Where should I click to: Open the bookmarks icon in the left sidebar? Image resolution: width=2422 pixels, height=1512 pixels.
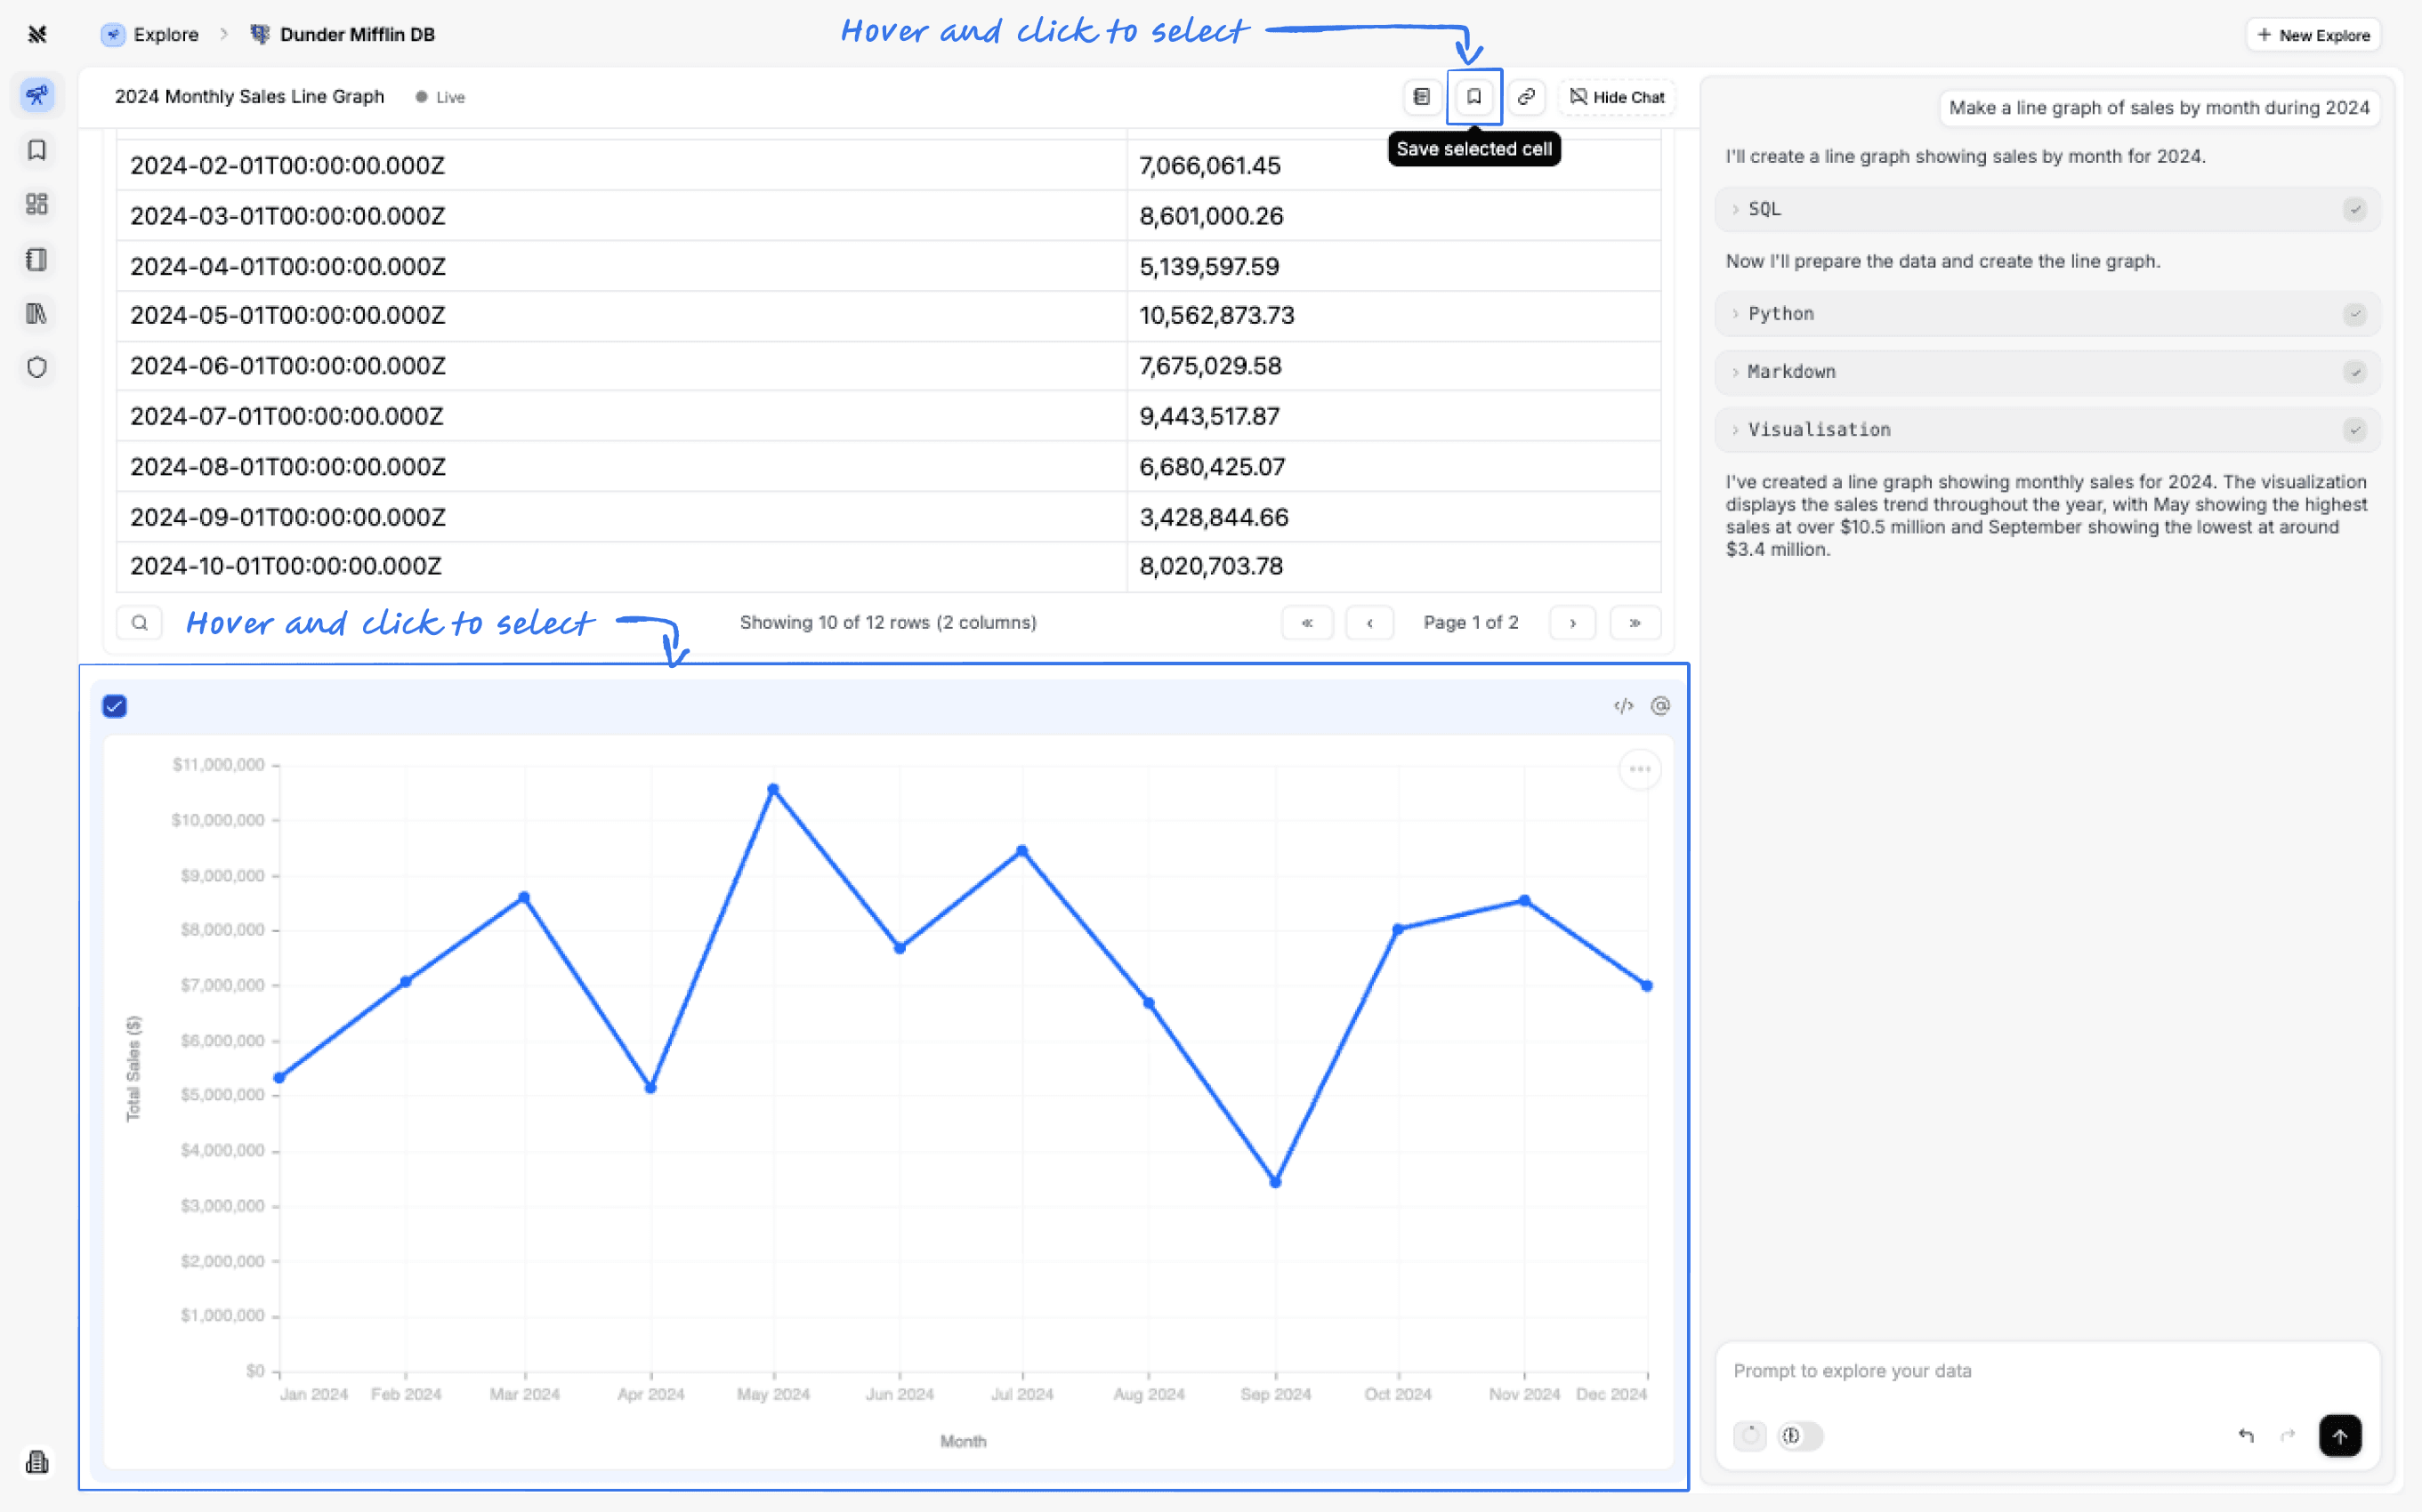point(37,150)
